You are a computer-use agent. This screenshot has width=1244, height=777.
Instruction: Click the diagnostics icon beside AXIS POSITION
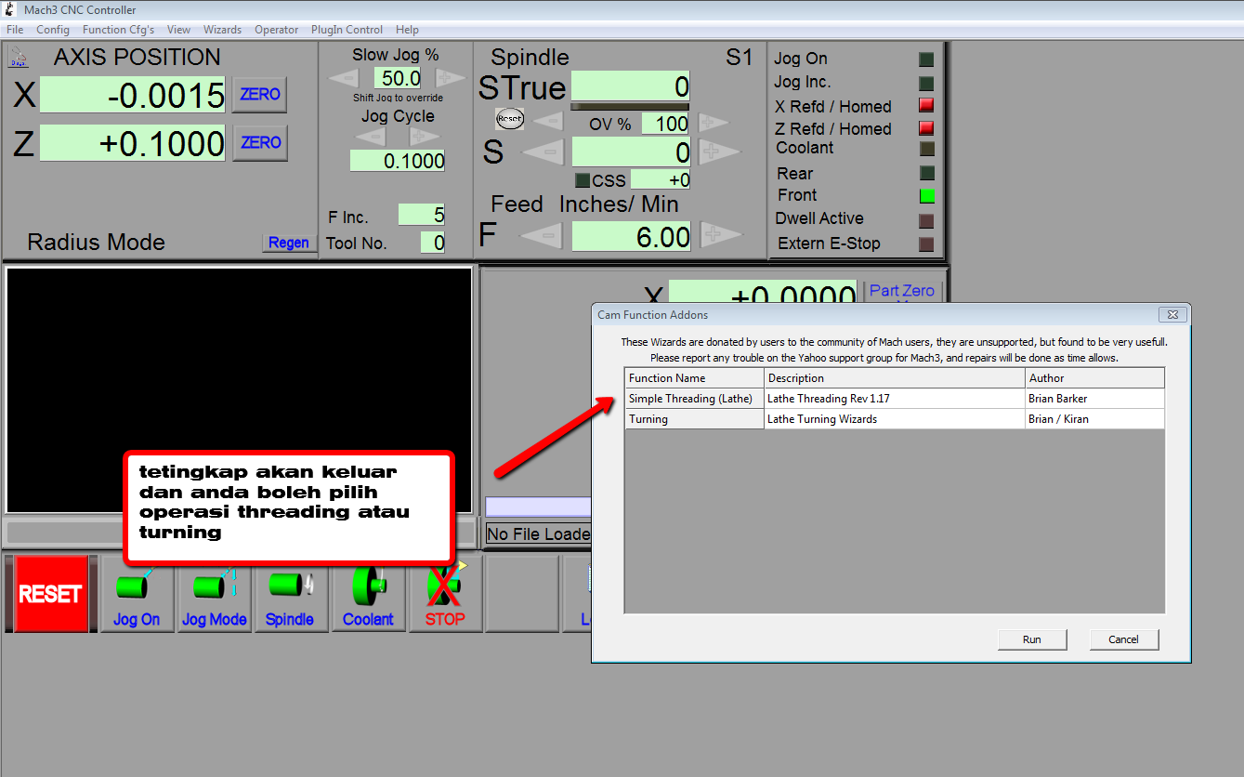tap(19, 57)
